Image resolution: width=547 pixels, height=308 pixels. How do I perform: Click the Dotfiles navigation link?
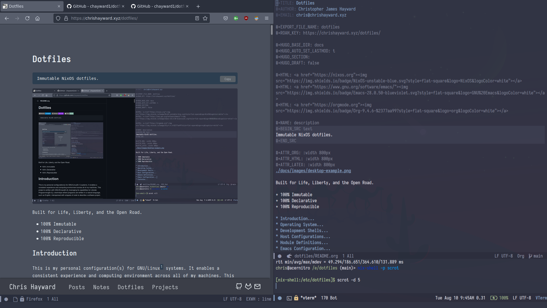click(130, 287)
